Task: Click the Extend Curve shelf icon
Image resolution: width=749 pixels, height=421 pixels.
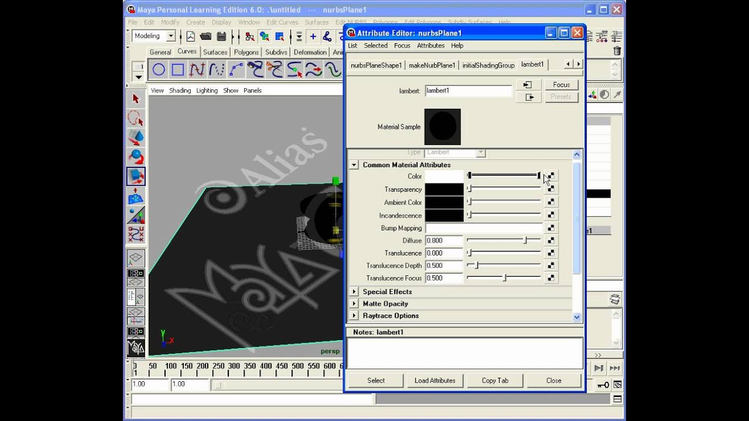Action: (x=313, y=70)
